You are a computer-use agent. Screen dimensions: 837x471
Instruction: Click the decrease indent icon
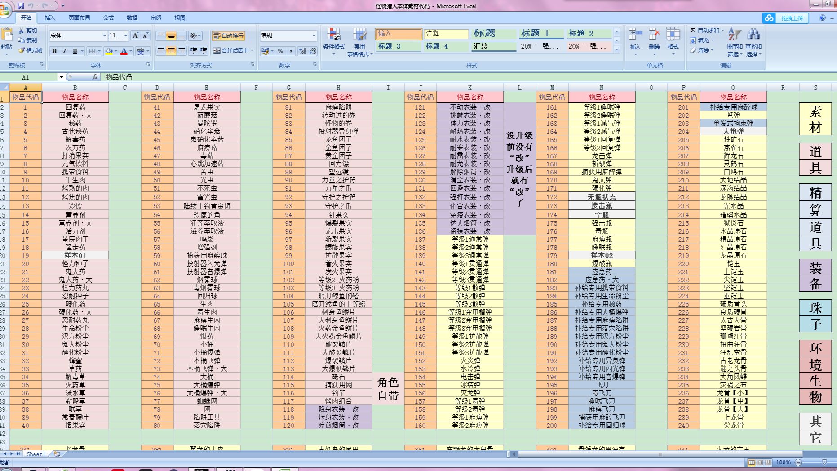[x=194, y=51]
